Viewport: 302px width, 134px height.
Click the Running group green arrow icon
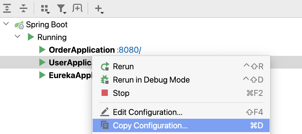(31, 37)
